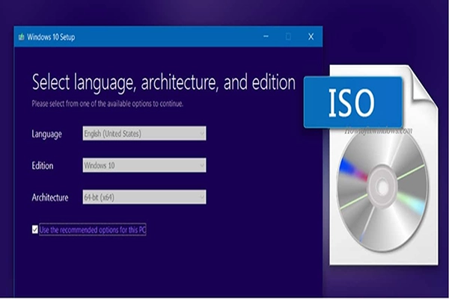449x299 pixels.
Task: Select the 'English (United States)' field value
Action: (112, 134)
